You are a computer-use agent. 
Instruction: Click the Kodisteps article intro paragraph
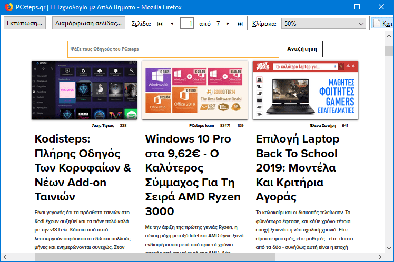(x=83, y=230)
